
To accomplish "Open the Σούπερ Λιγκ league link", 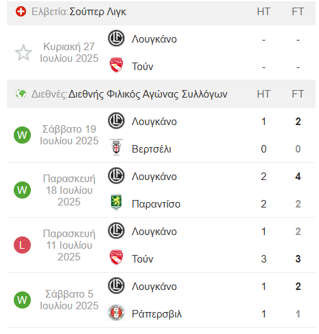I will click(97, 12).
